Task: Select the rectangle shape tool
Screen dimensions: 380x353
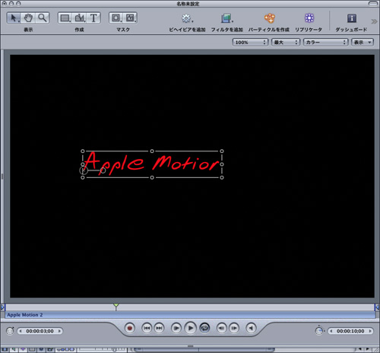Action: point(65,18)
